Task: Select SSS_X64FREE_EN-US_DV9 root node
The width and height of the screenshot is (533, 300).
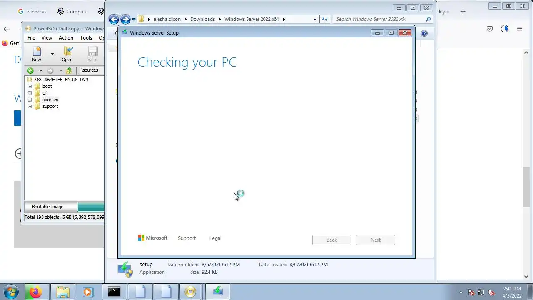Action: tap(61, 80)
